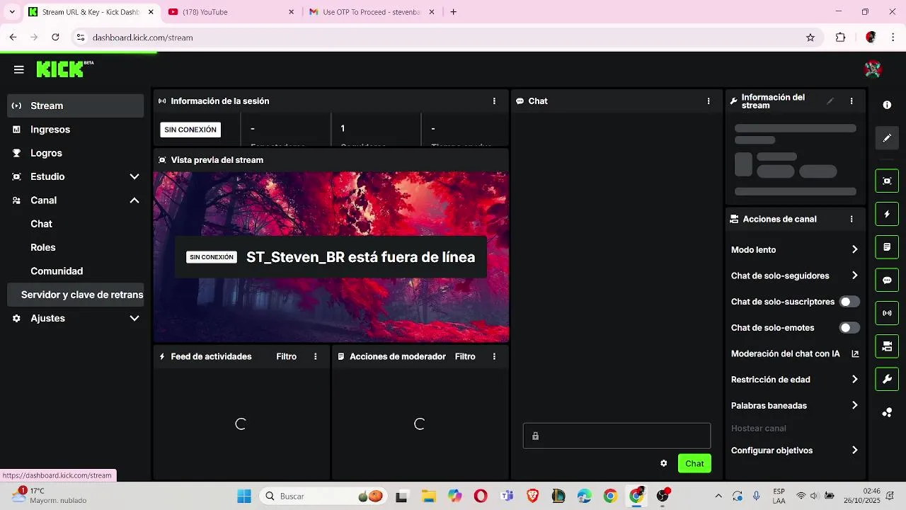
Task: Open Palabras baneadas options chevron
Action: pos(854,406)
